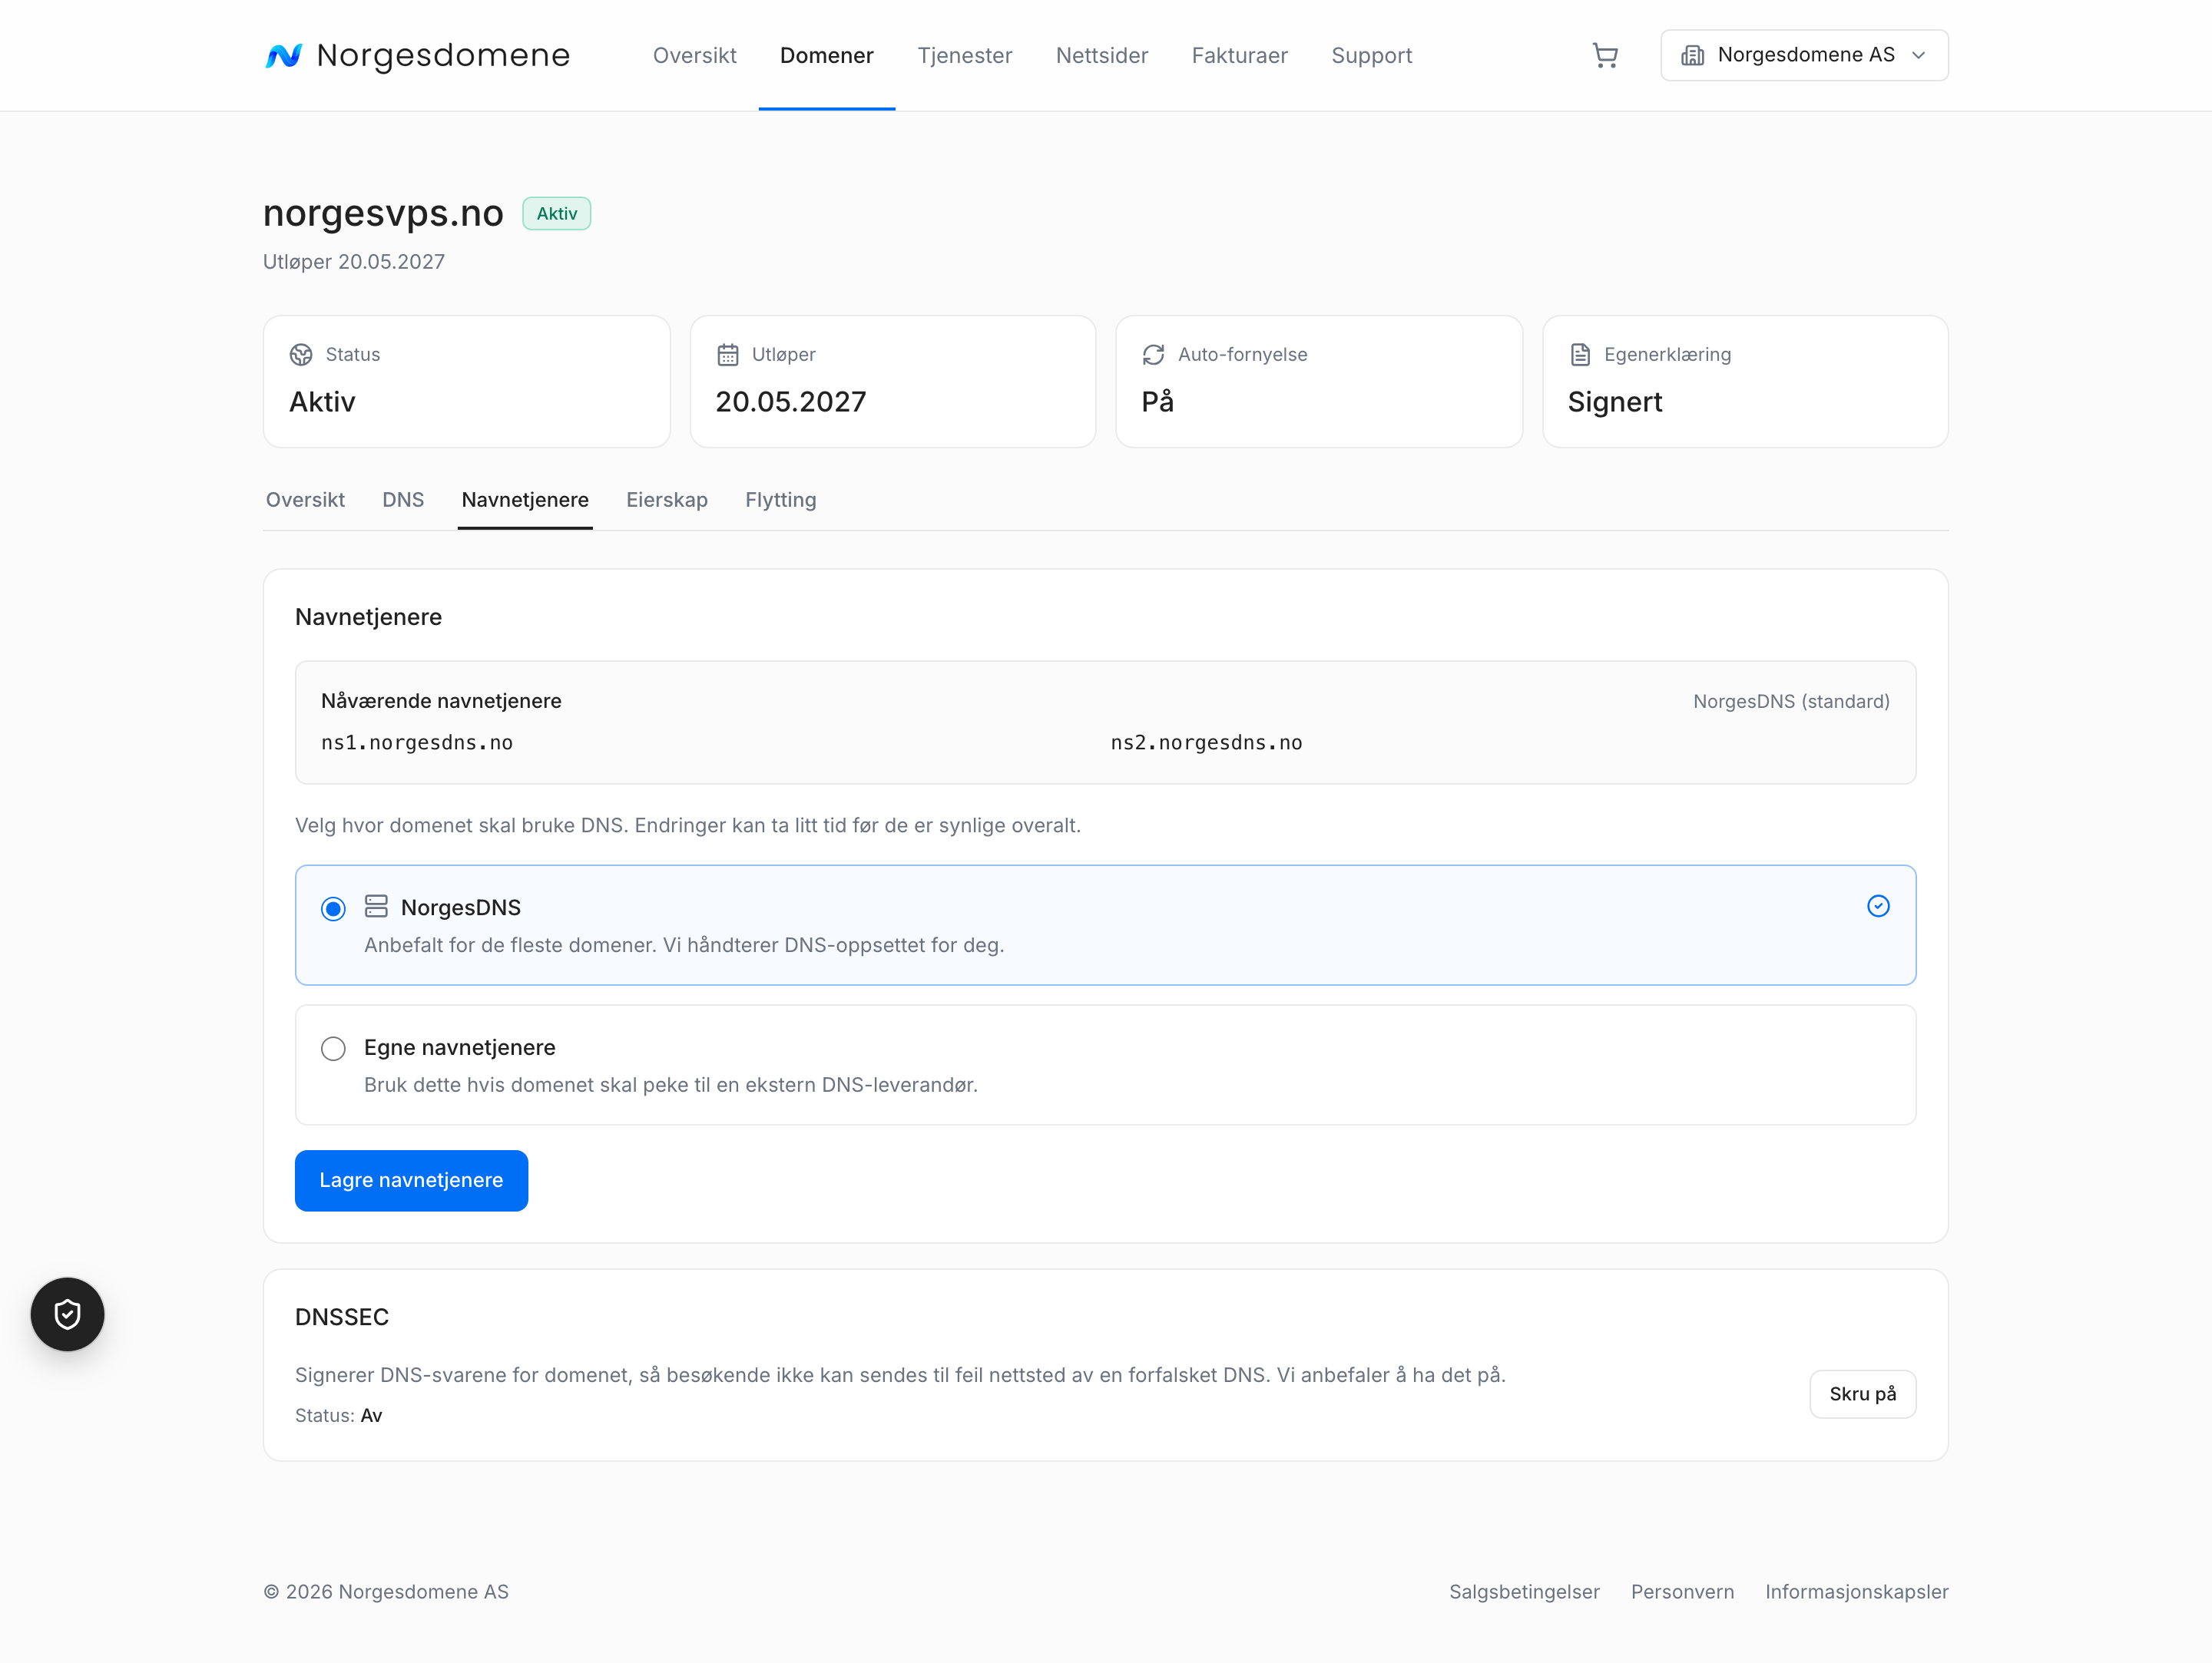2212x1663 pixels.
Task: Click the globe icon on Status card
Action: (301, 355)
